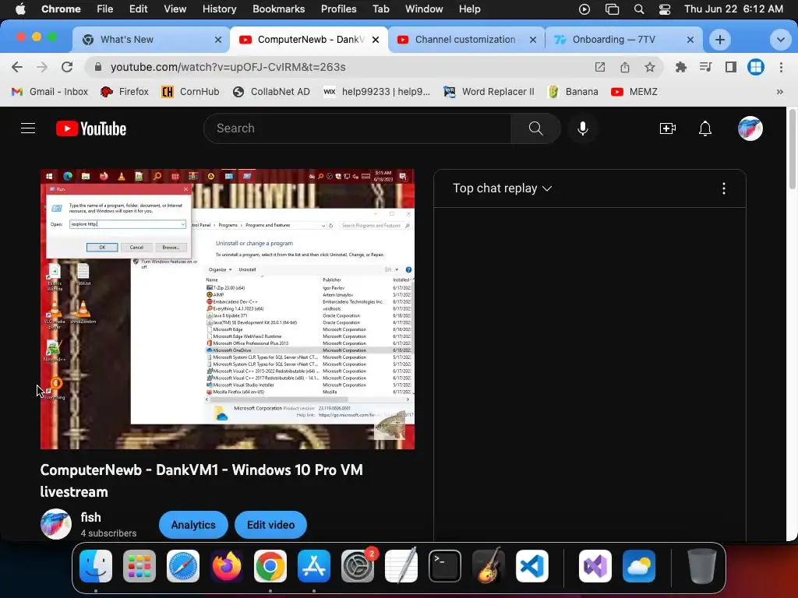The image size is (798, 598).
Task: Open the Banana bookmark
Action: click(573, 92)
